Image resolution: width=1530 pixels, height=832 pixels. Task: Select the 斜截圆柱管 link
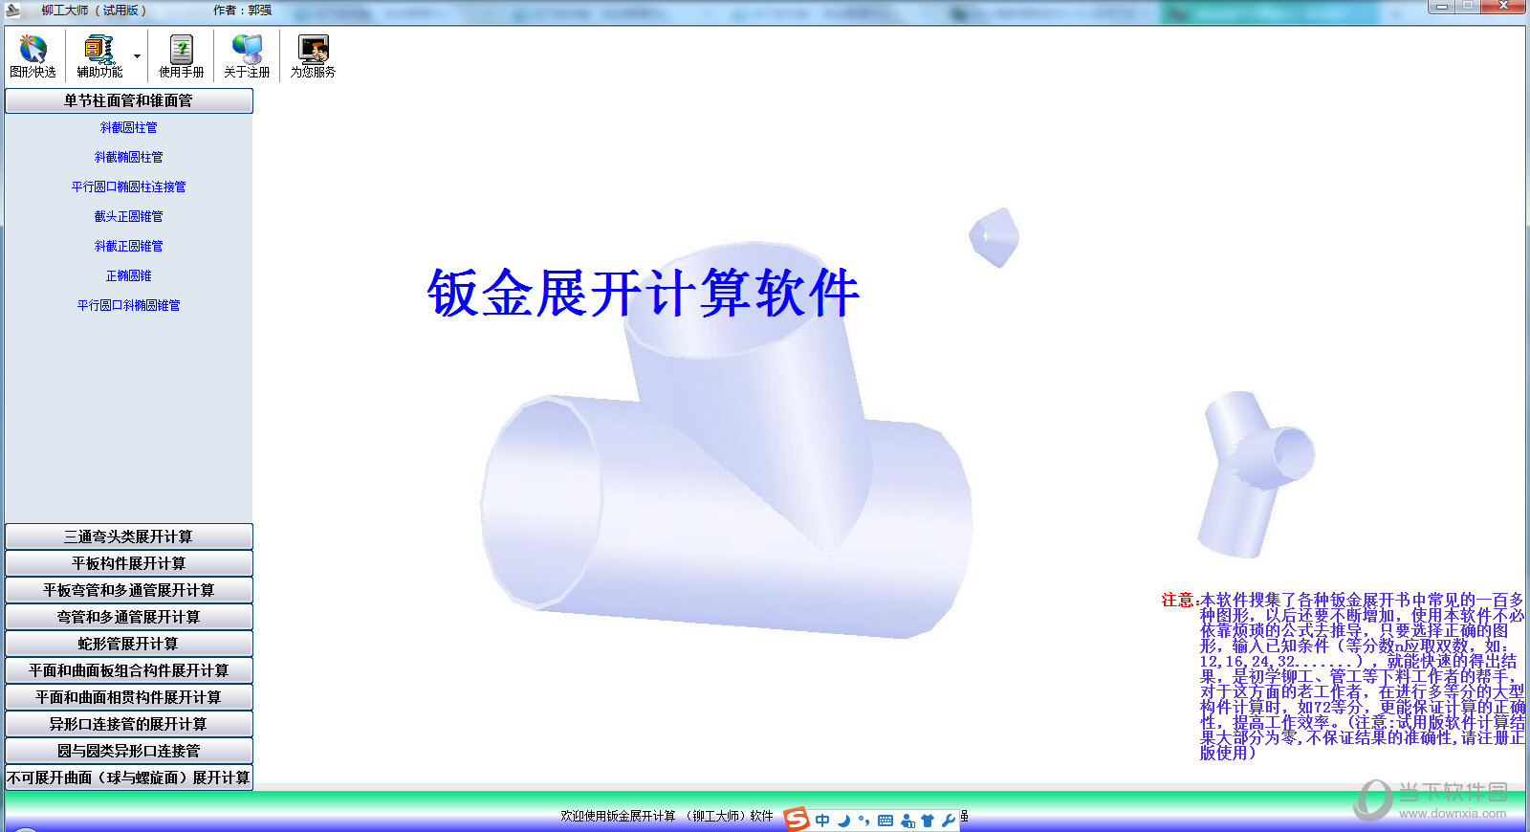(x=128, y=127)
